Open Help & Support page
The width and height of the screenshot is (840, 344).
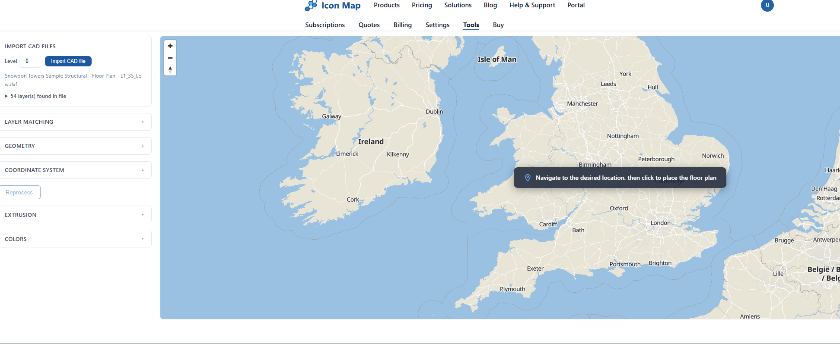(532, 5)
